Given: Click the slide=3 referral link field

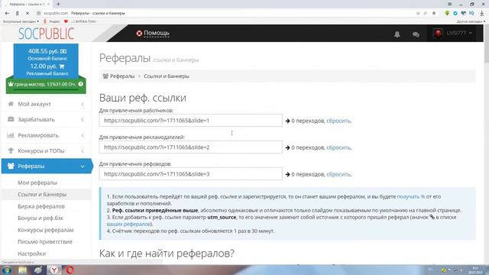Looking at the screenshot, I should (x=190, y=174).
